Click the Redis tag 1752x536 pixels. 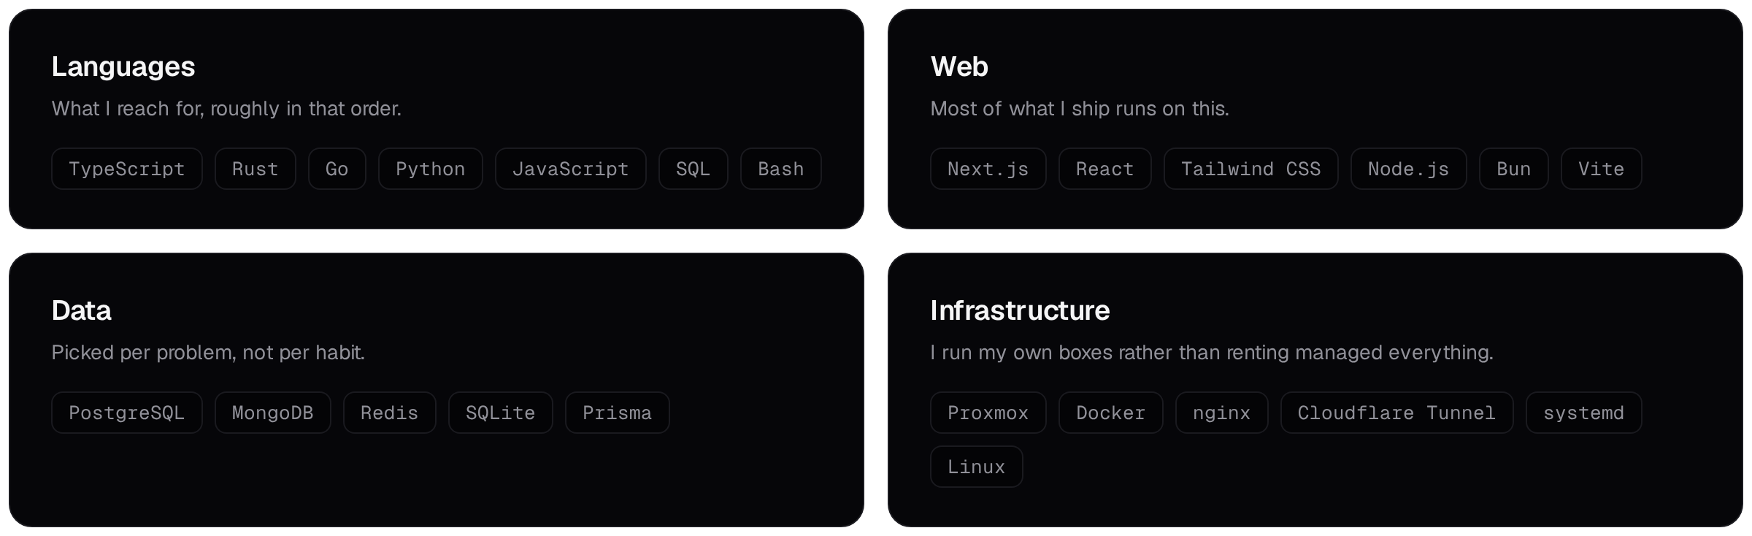390,413
